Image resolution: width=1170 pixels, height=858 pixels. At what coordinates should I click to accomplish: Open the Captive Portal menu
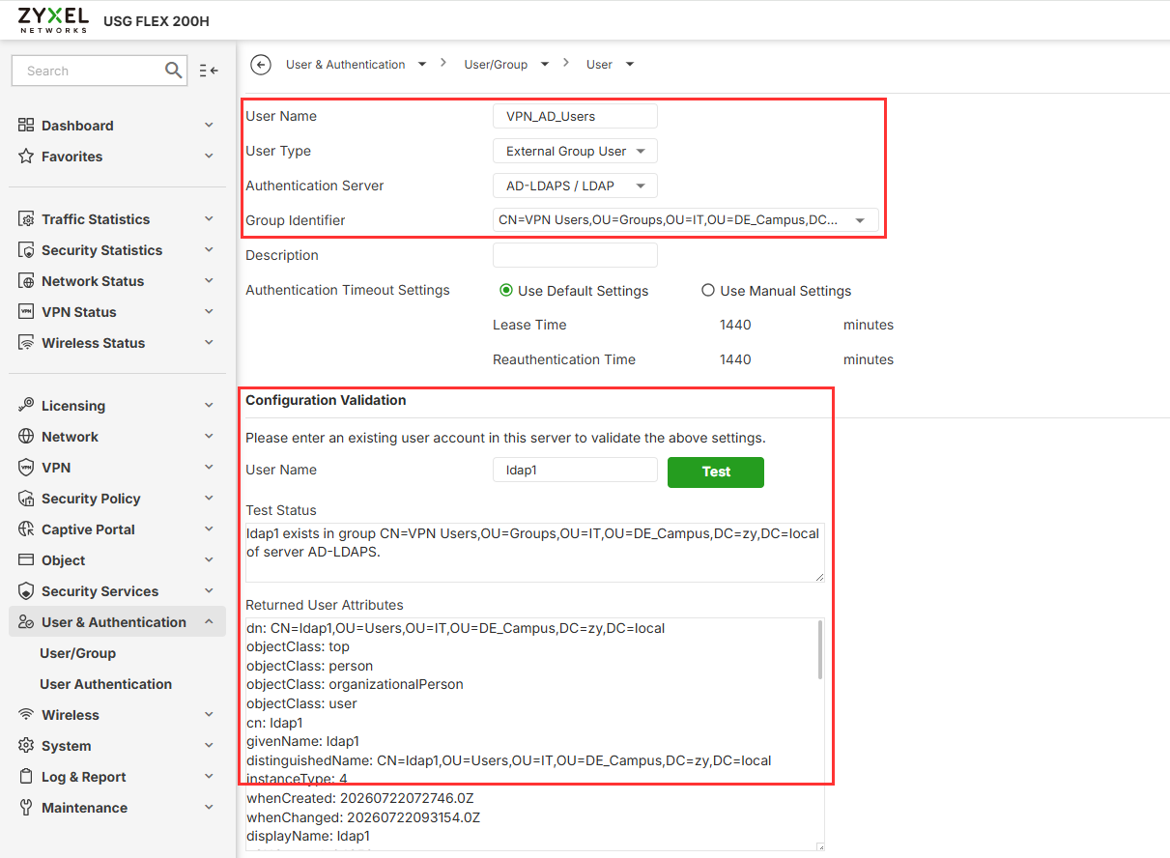click(x=117, y=529)
